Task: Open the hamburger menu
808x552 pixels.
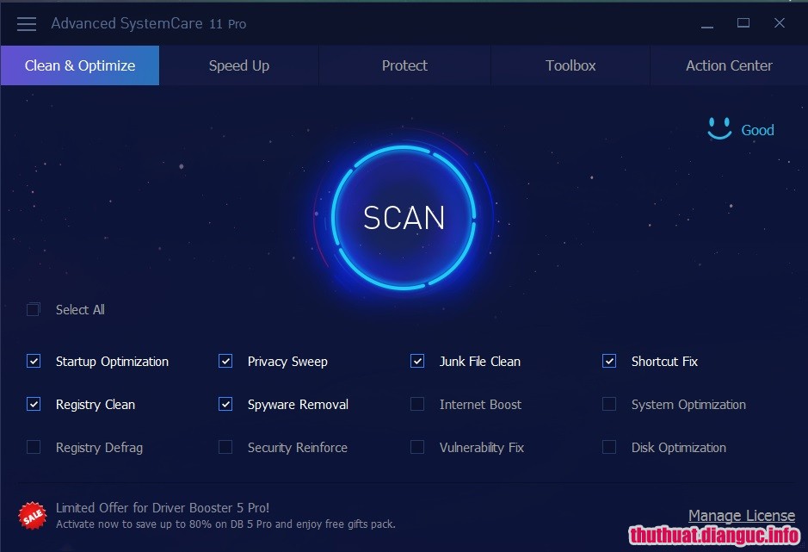Action: [x=26, y=23]
